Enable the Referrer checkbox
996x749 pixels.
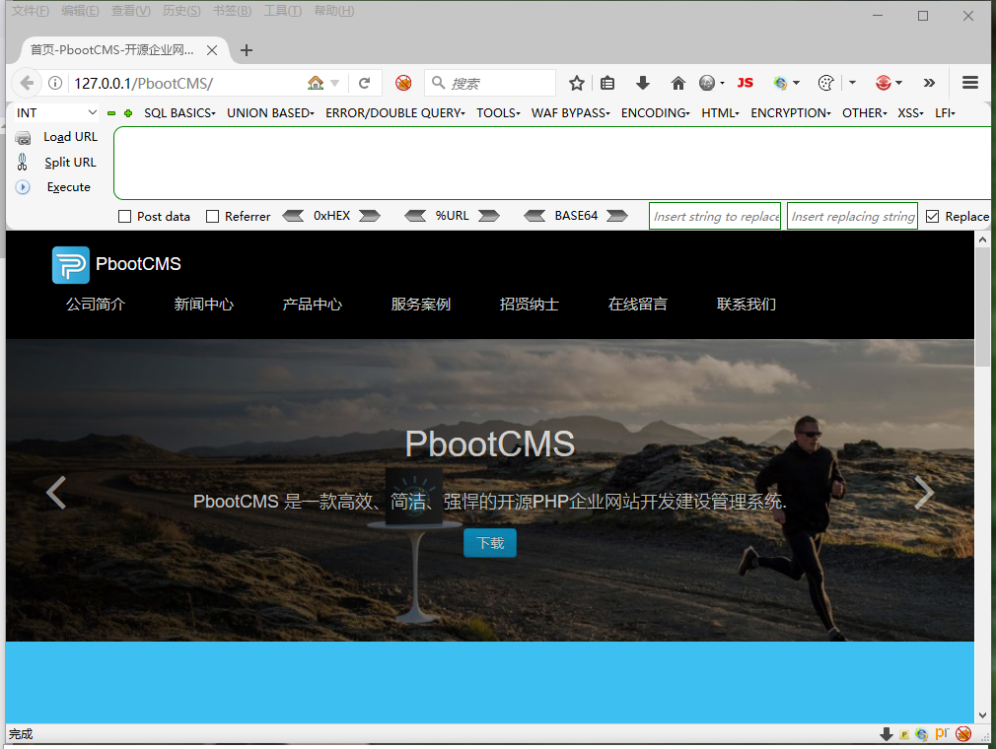coord(213,217)
